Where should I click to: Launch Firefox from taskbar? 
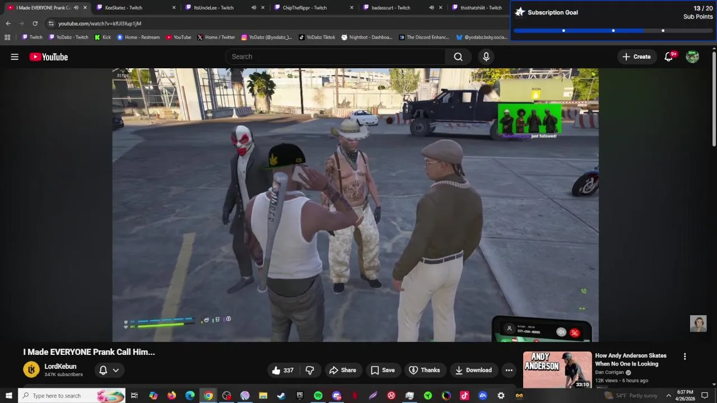coord(171,396)
